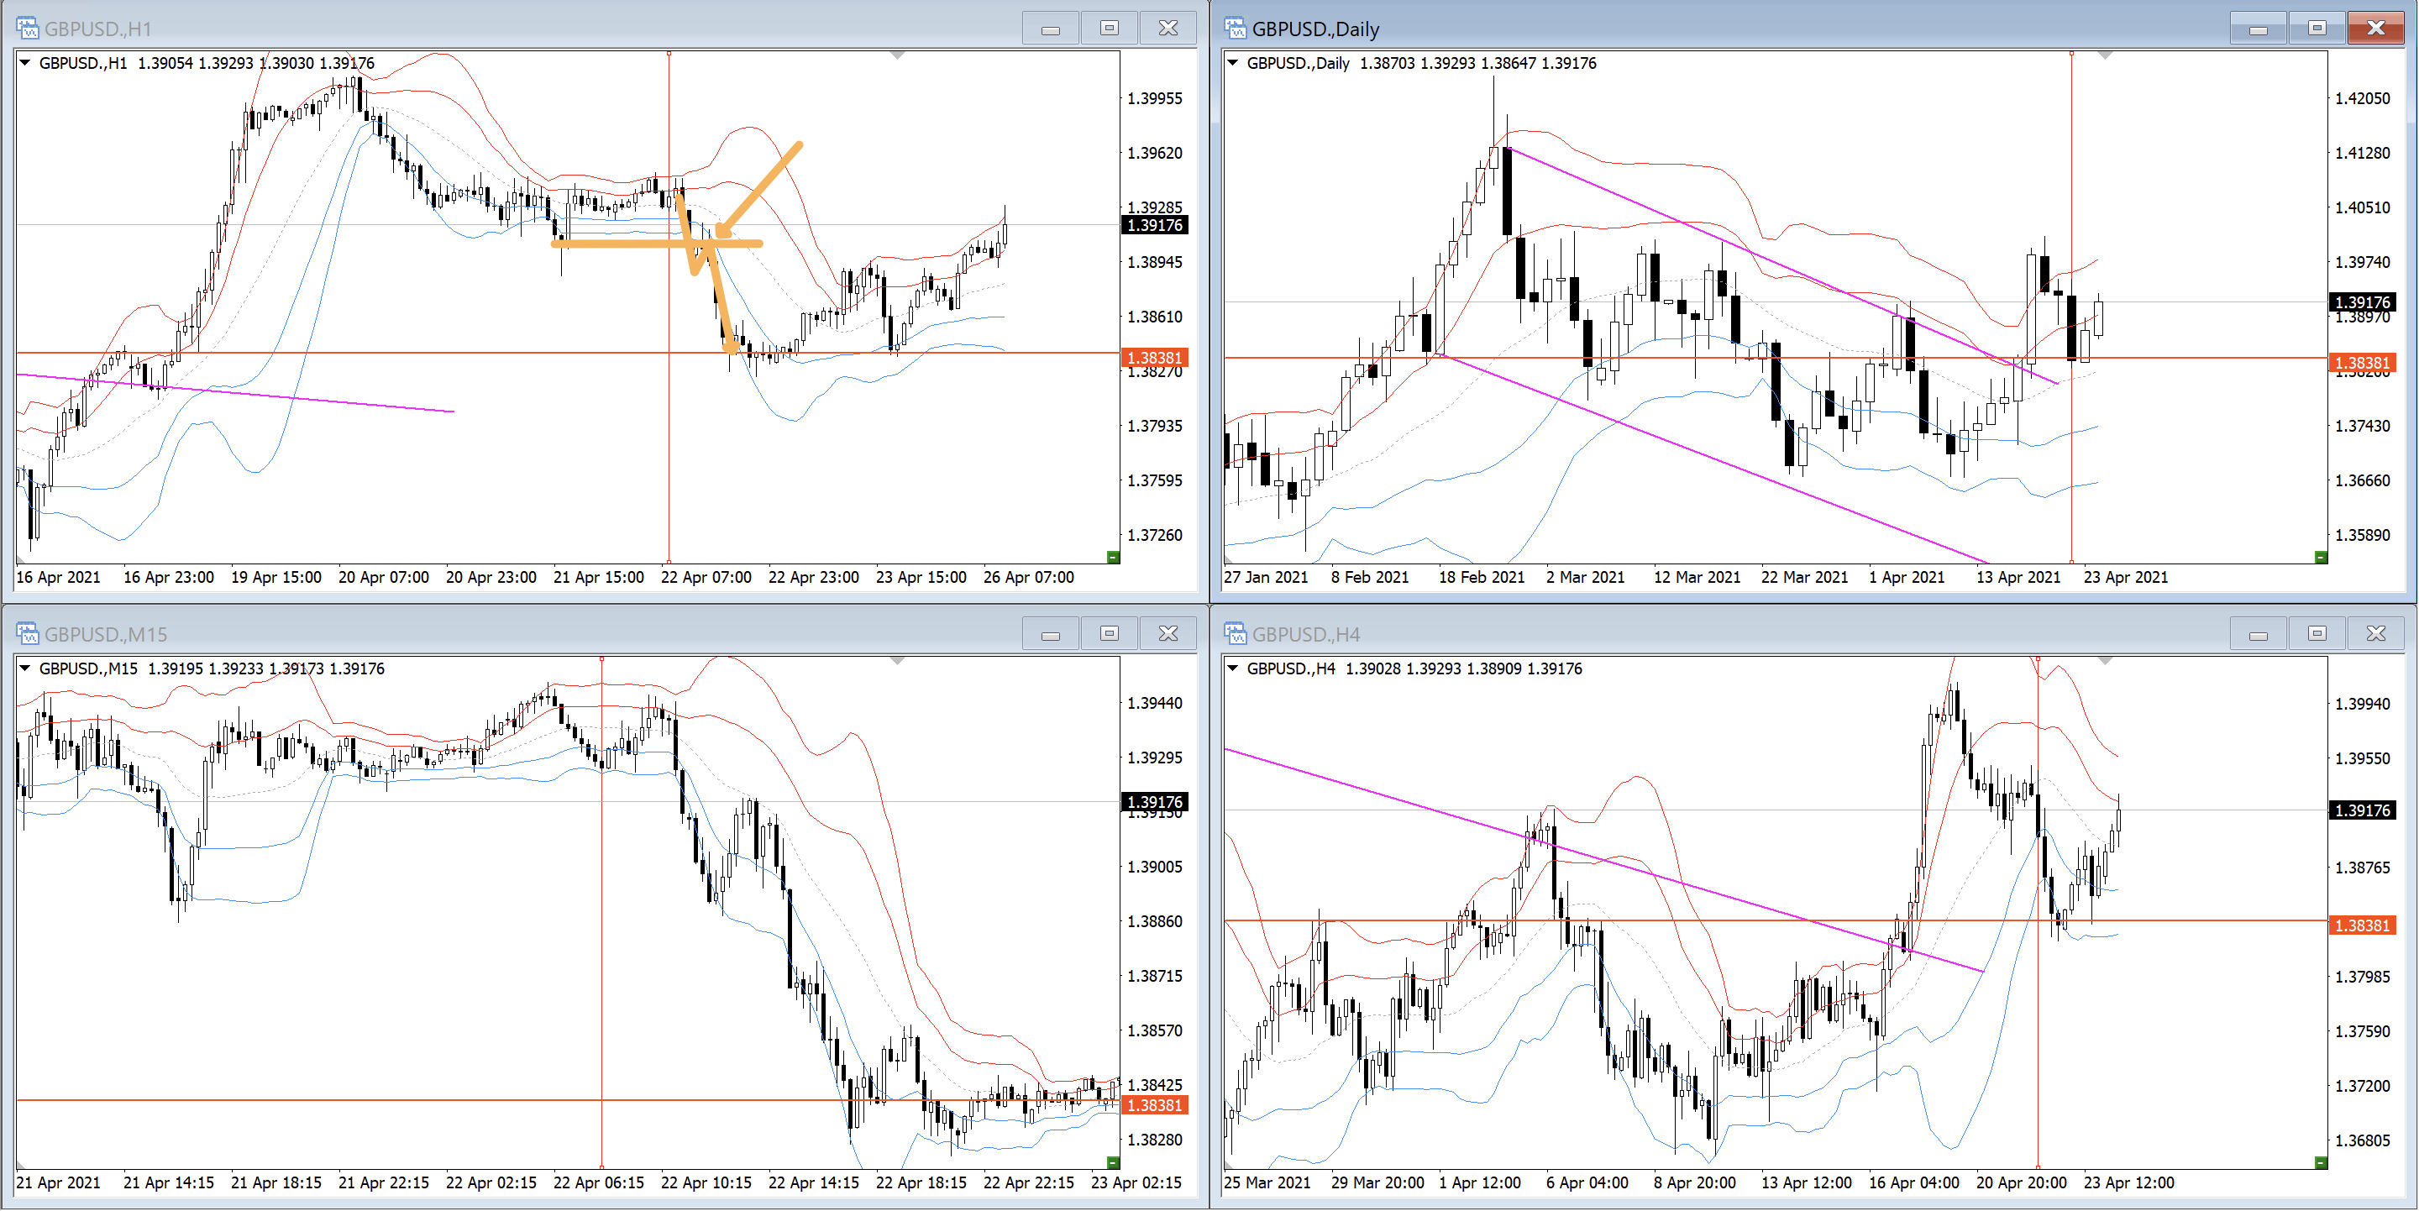Click the chart shift triangle marker on Daily chart
This screenshot has width=2419, height=1211.
click(x=2104, y=56)
